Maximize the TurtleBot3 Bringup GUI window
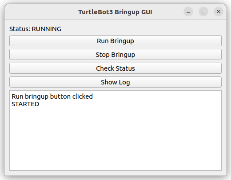This screenshot has width=231, height=180. point(203,12)
